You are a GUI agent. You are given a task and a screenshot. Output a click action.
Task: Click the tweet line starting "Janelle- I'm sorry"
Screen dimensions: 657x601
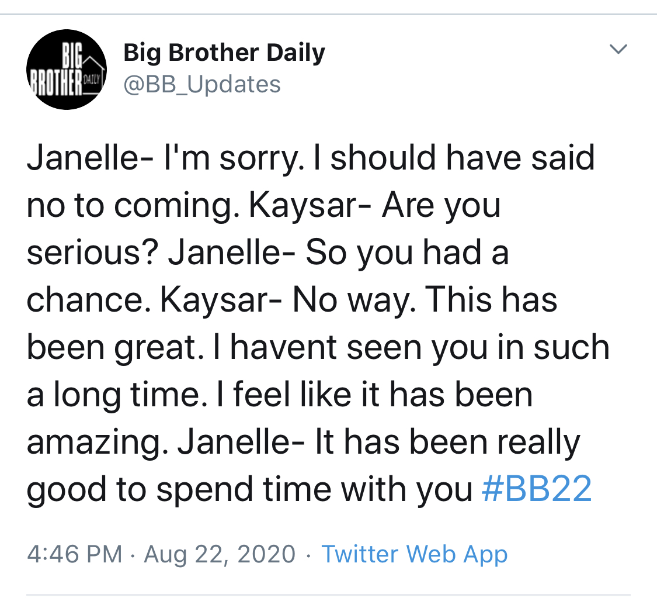[x=311, y=158]
